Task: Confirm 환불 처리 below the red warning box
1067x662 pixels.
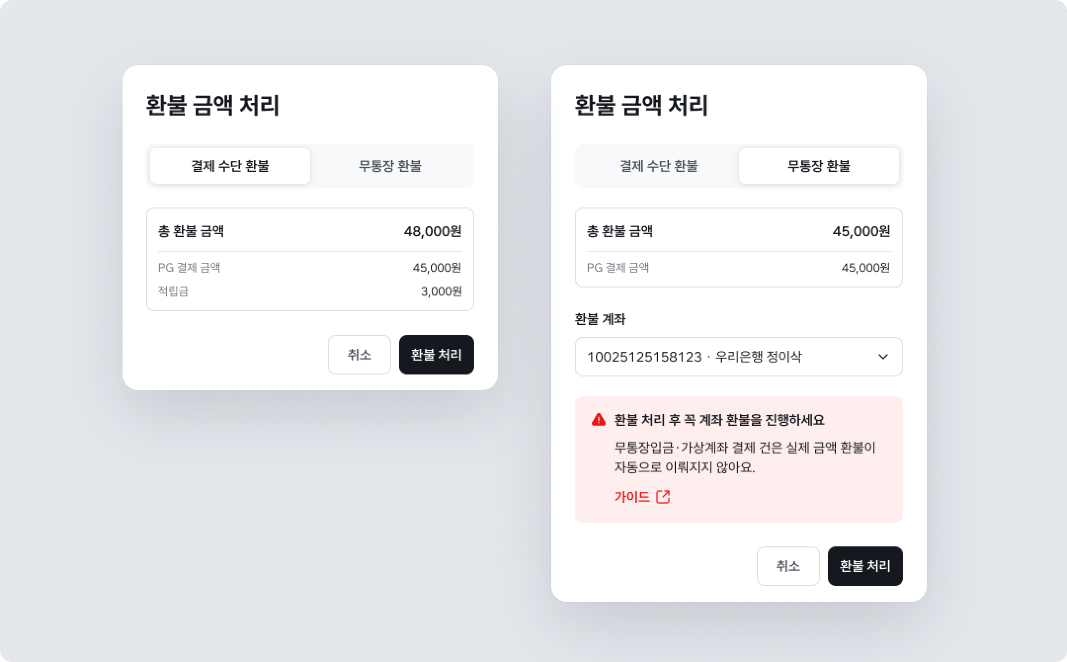Action: (865, 566)
